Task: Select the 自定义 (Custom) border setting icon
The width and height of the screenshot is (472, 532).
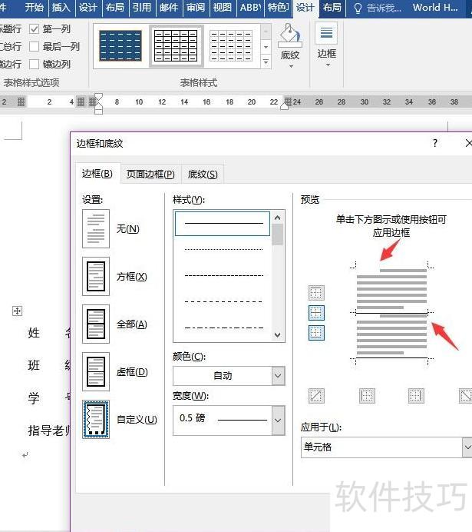Action: click(96, 420)
